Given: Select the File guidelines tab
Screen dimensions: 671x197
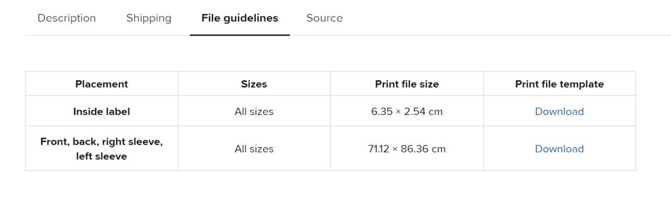Looking at the screenshot, I should click(240, 18).
